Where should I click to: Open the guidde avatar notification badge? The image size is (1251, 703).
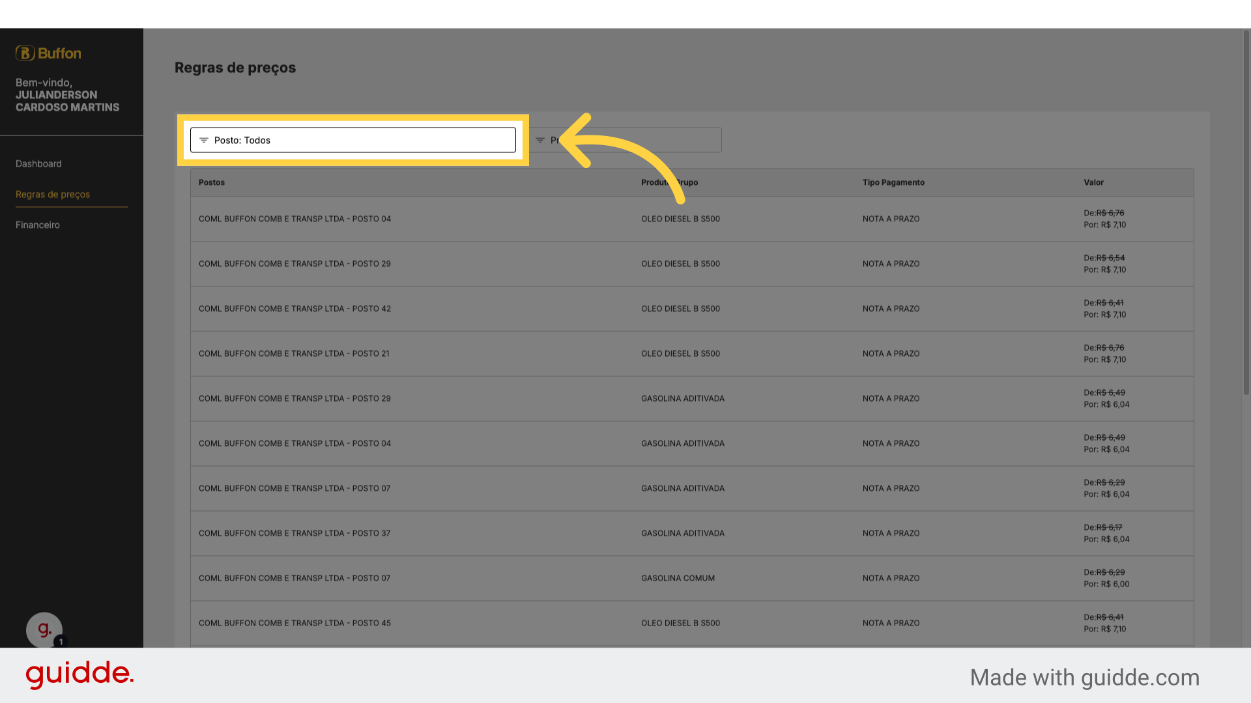click(x=61, y=642)
